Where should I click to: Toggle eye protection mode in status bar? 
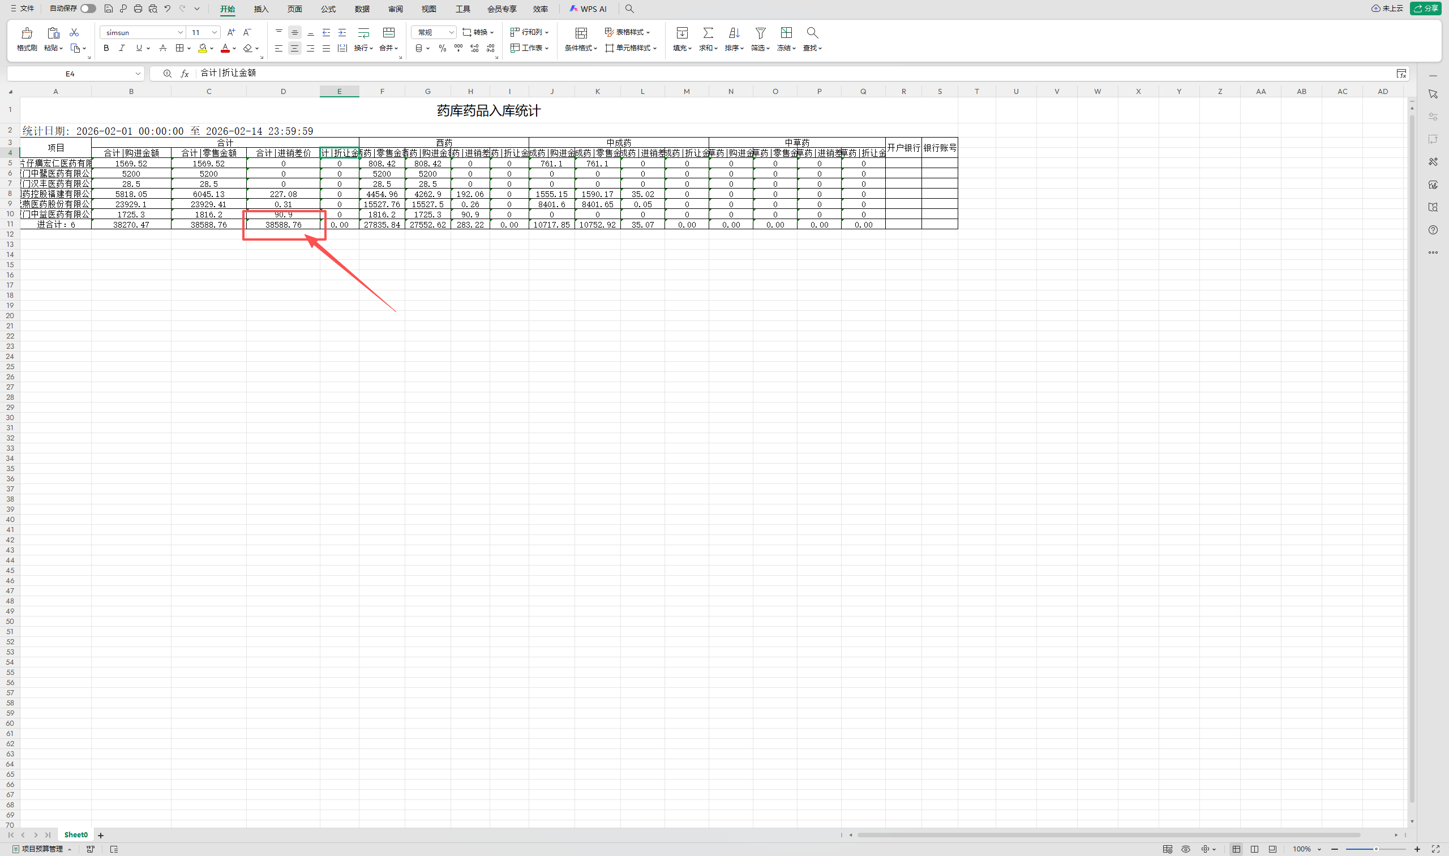[1185, 849]
